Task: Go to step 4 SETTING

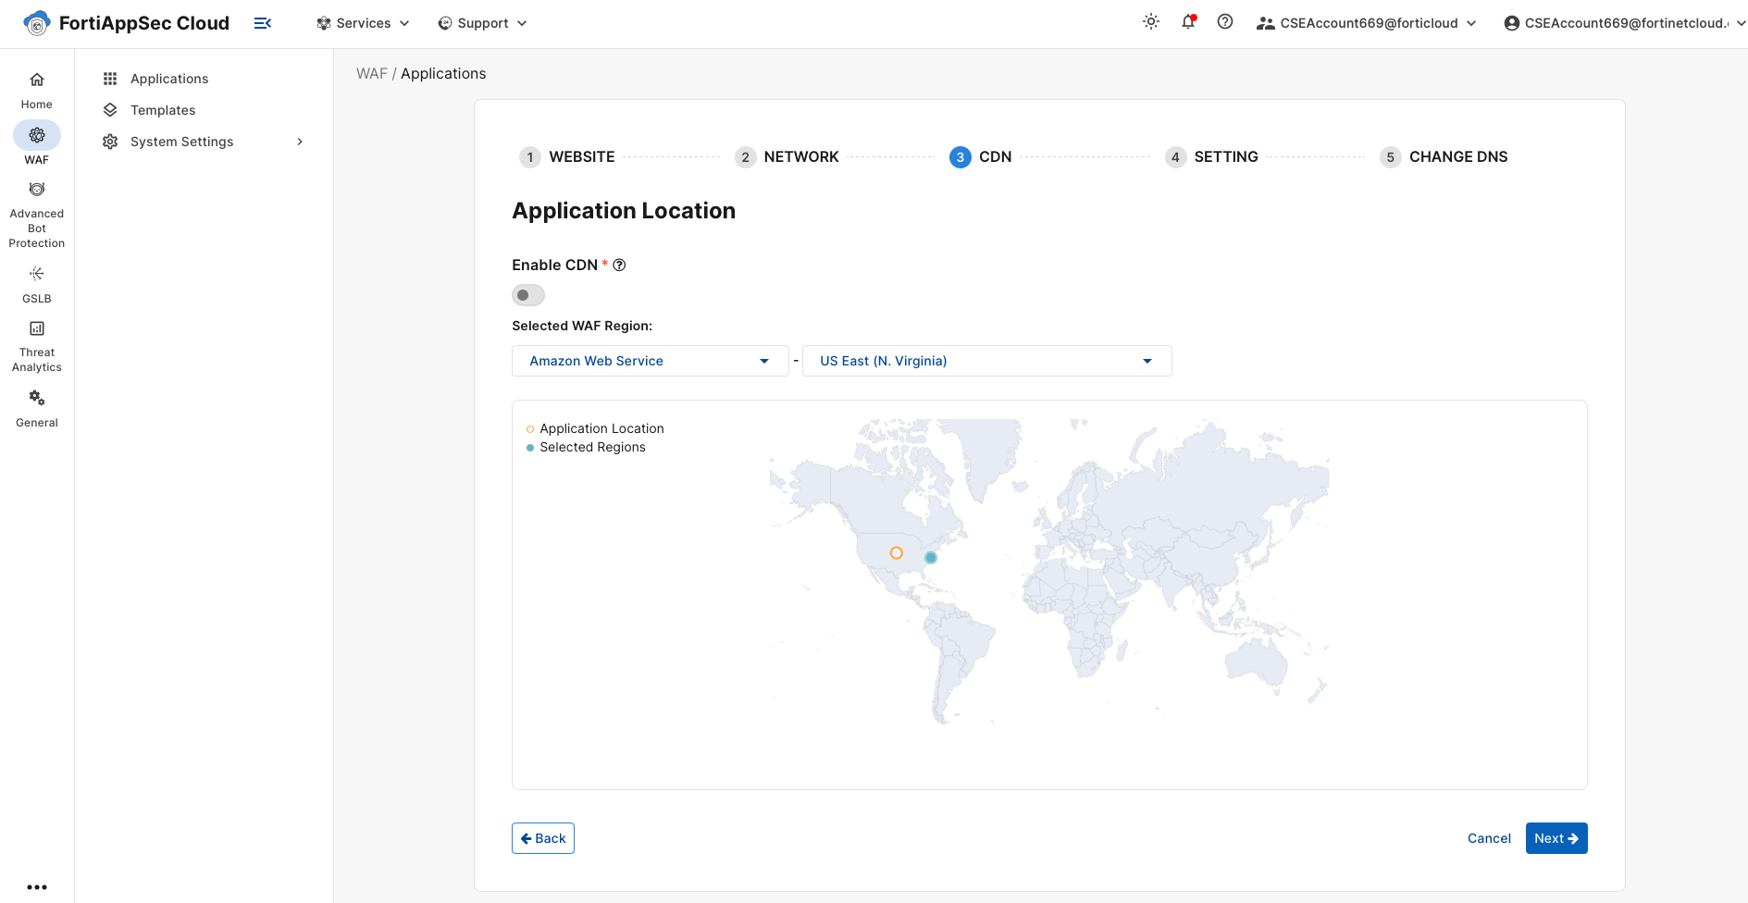Action: pyautogui.click(x=1211, y=157)
